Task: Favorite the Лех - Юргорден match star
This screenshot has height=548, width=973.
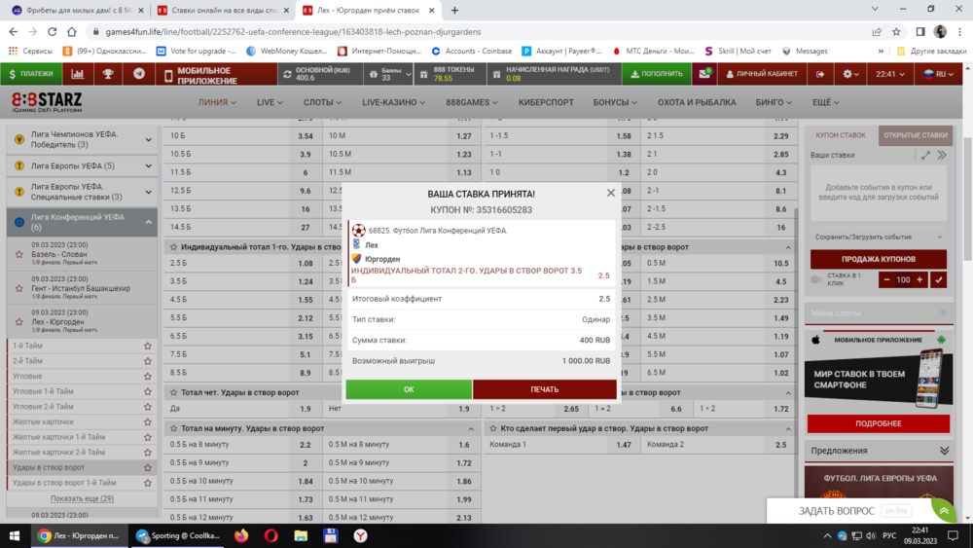Action: click(19, 321)
